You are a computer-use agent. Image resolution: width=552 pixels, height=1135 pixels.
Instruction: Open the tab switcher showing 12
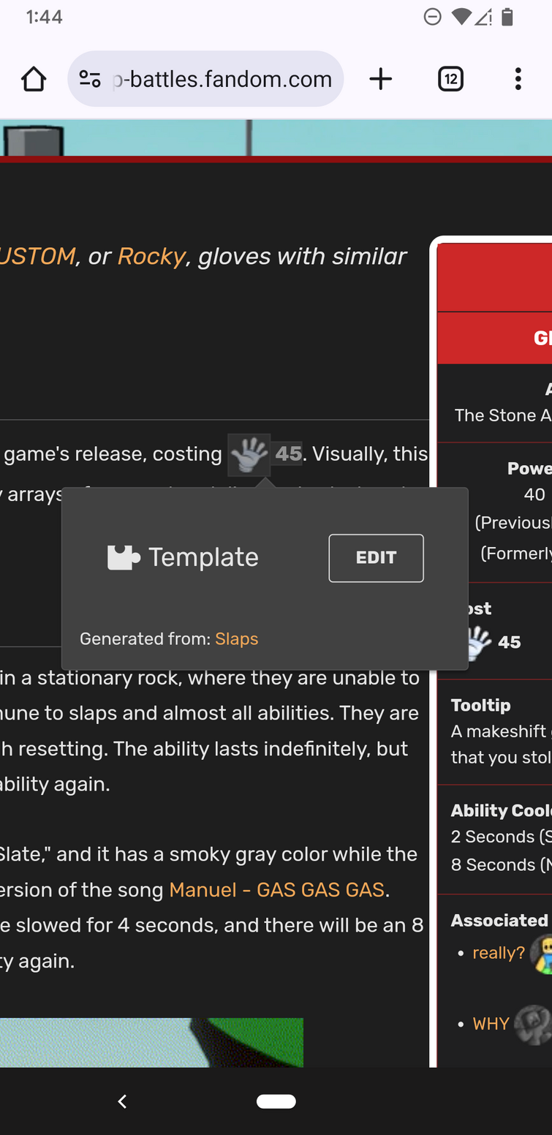click(x=450, y=79)
